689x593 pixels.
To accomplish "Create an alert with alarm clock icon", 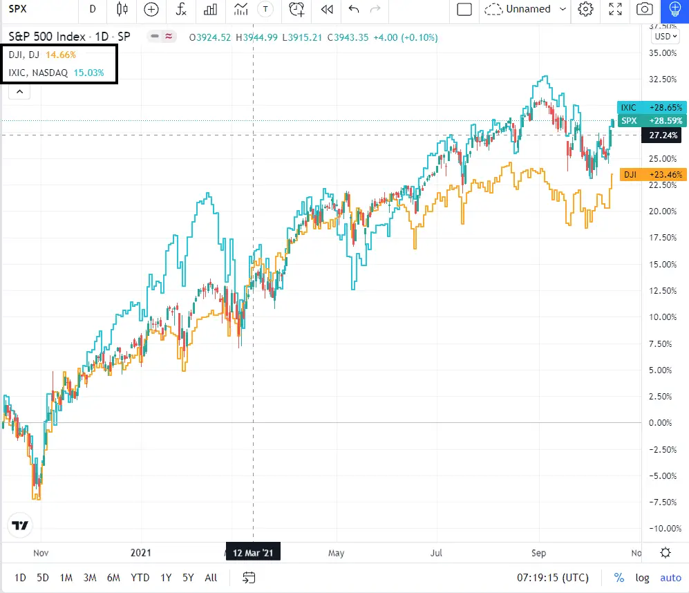I will click(x=296, y=9).
